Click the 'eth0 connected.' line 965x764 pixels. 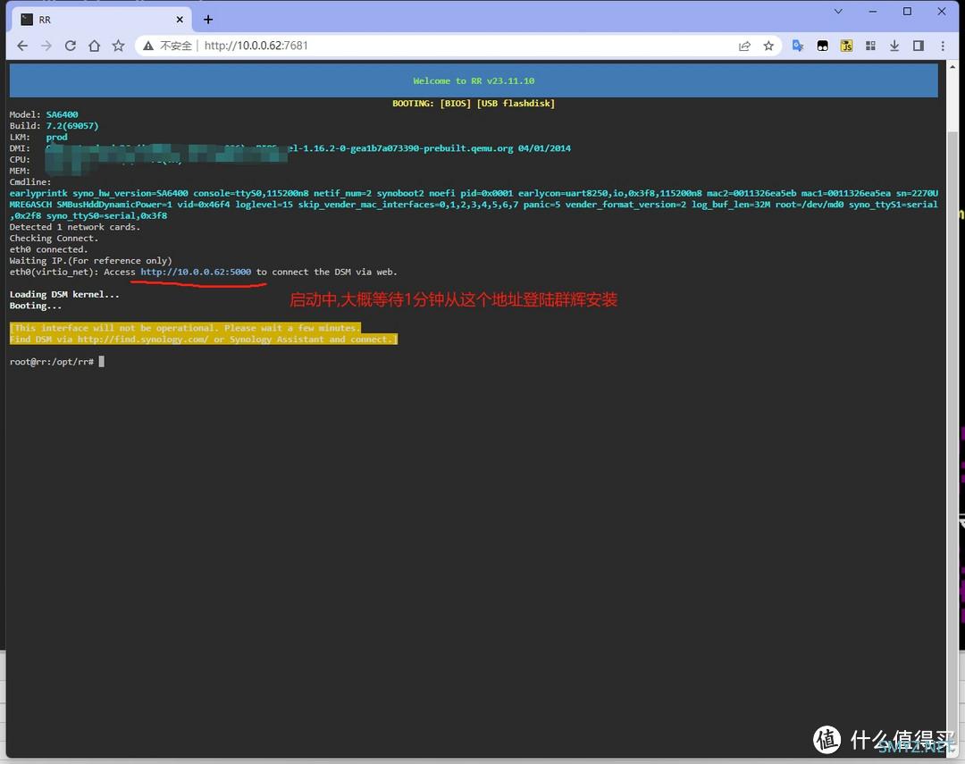[48, 249]
